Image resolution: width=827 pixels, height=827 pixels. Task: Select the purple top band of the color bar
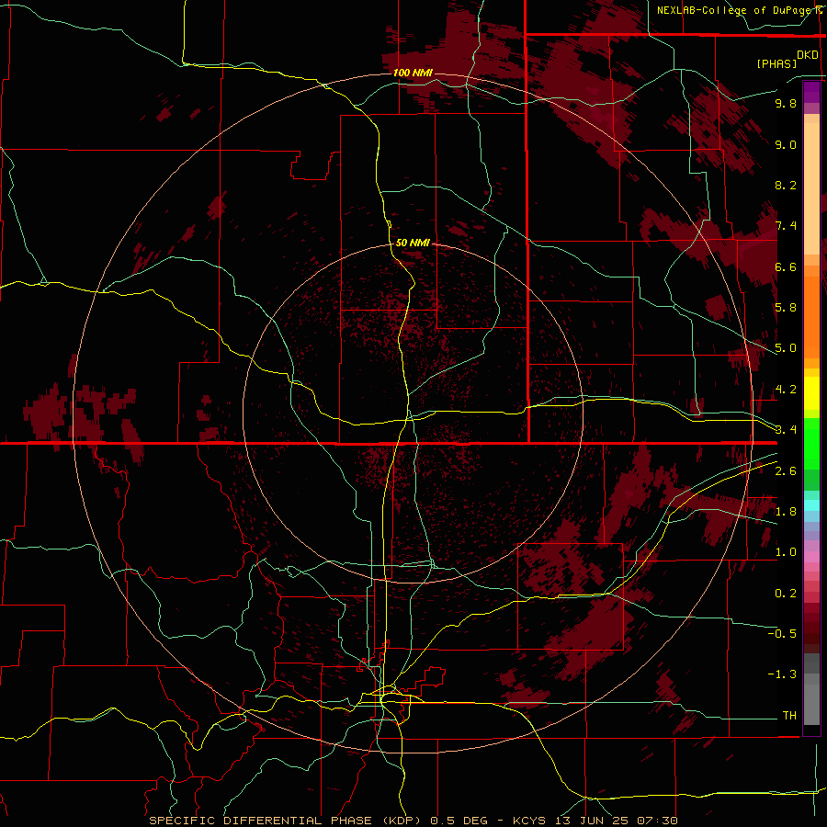(x=811, y=92)
